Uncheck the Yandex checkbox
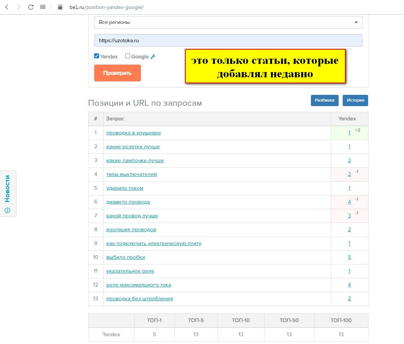Viewport: 404px width, 344px height. click(97, 56)
